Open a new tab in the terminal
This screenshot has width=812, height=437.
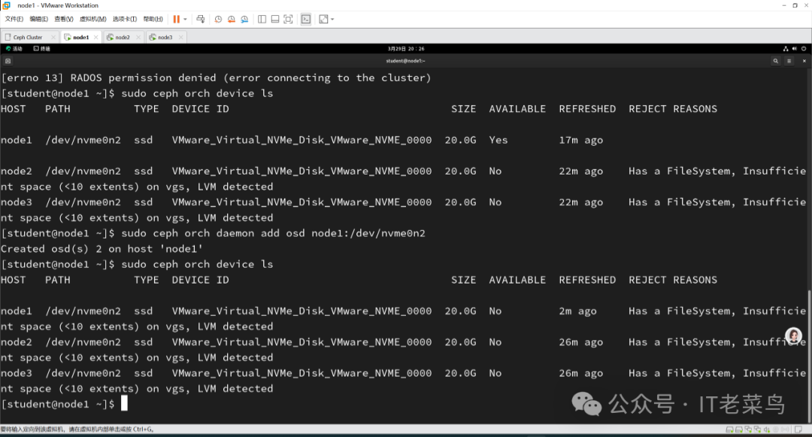pos(8,61)
